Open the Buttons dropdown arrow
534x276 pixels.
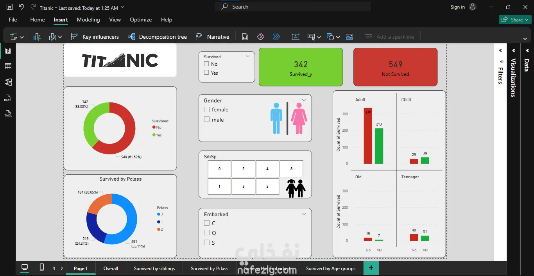point(319,37)
